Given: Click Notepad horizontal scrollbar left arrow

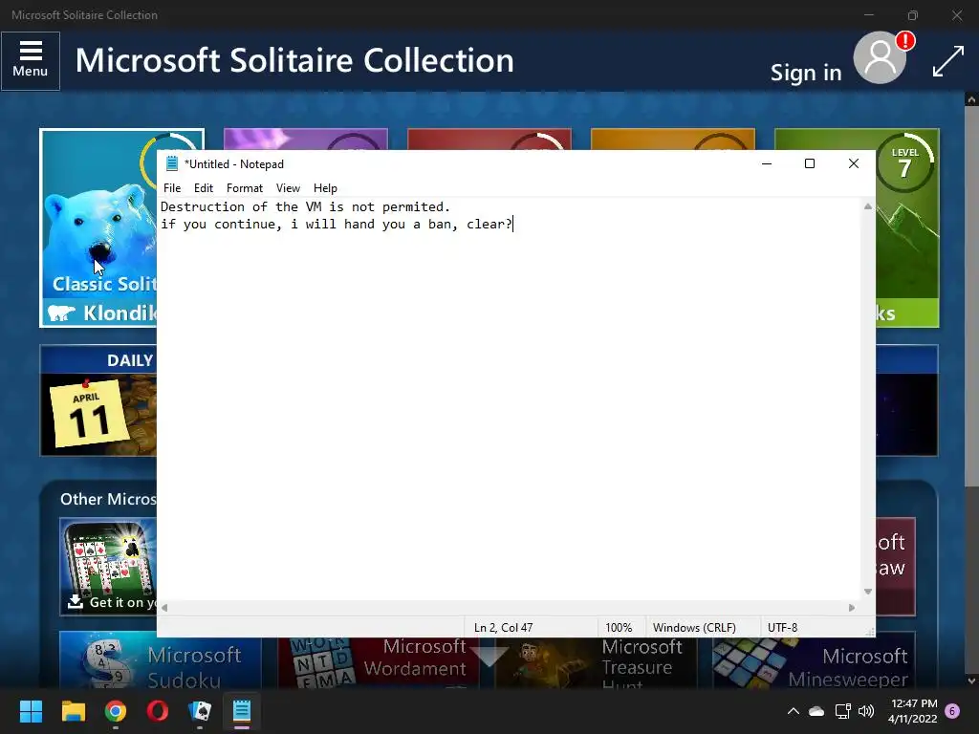Looking at the screenshot, I should tap(164, 608).
